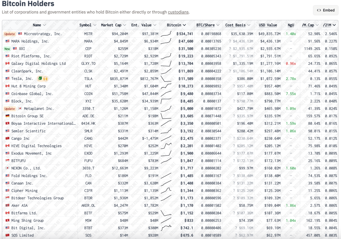The width and height of the screenshot is (341, 239).
Task: Sort the table by Symbol column
Action: click(x=87, y=25)
